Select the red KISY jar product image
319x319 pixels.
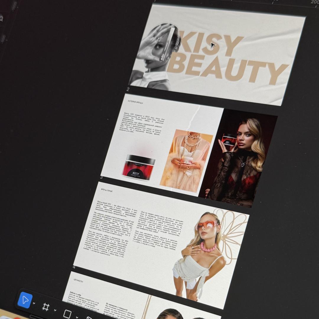[138, 167]
